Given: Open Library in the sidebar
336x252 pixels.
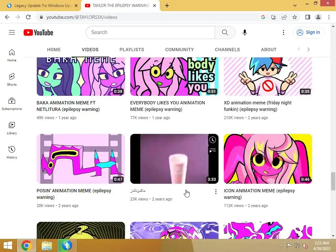Looking at the screenshot, I should click(x=12, y=128).
